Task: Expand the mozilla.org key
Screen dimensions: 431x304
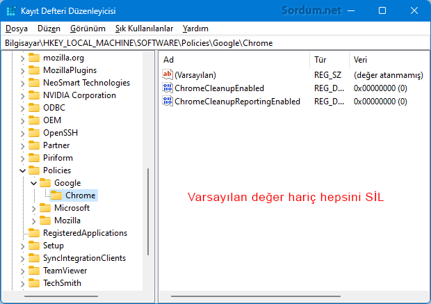Action: pos(22,58)
